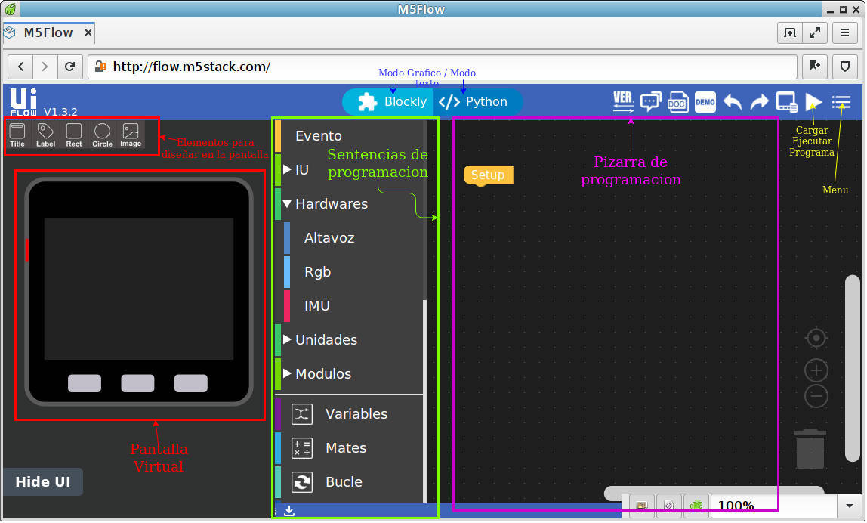
Task: Open the device resource manager icon
Action: pos(786,102)
